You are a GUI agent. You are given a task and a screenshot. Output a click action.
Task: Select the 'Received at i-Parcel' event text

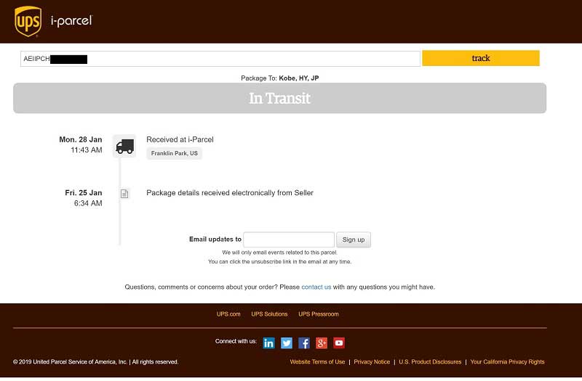[180, 139]
